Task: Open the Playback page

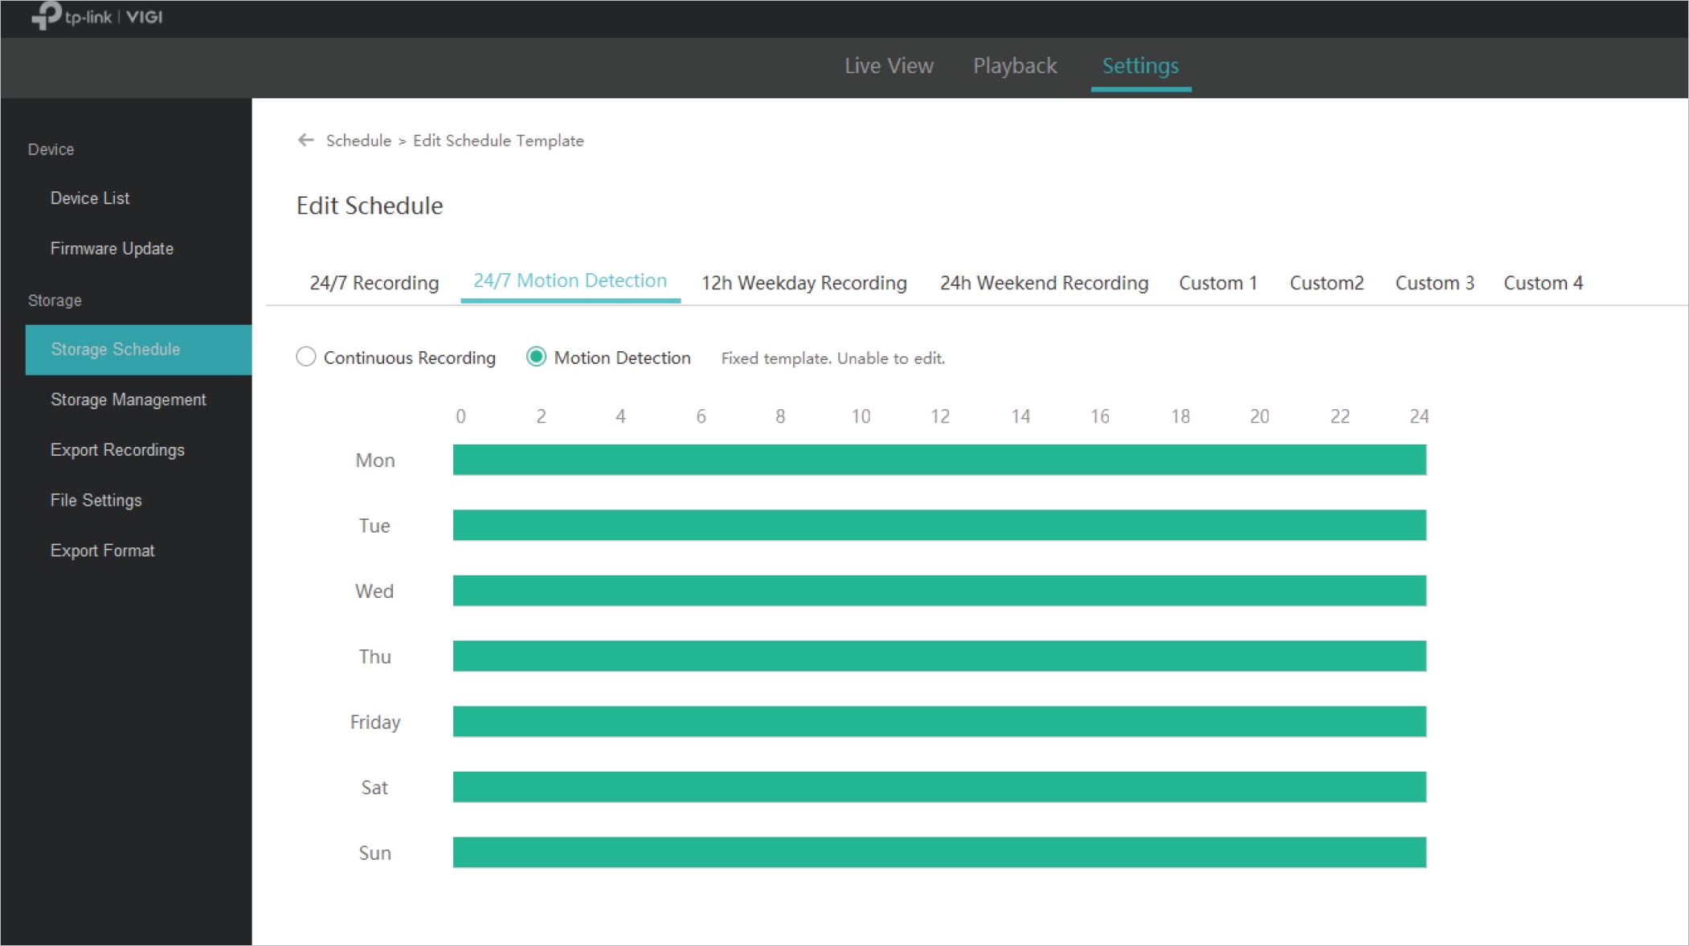Action: [1015, 66]
